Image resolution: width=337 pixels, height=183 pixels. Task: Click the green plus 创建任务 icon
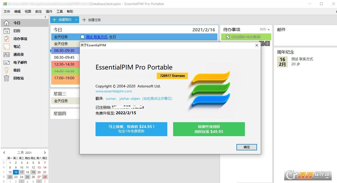84,20
